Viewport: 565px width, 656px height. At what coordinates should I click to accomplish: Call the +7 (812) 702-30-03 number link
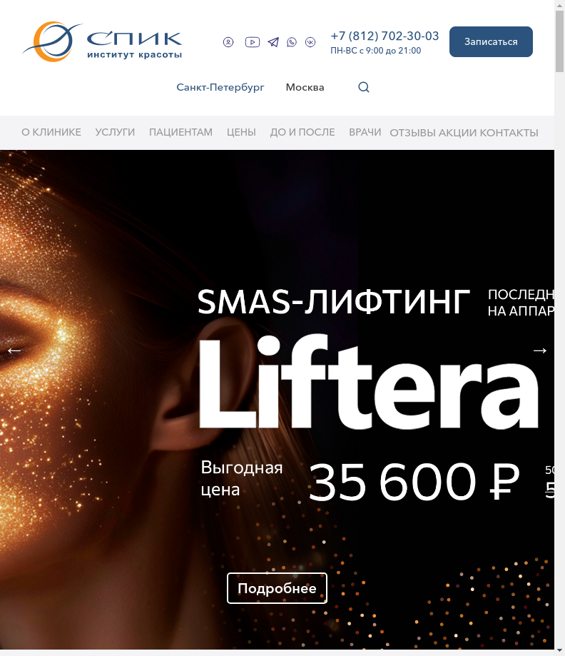pyautogui.click(x=385, y=36)
